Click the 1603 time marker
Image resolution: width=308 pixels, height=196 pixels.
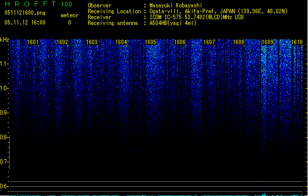point(92,42)
